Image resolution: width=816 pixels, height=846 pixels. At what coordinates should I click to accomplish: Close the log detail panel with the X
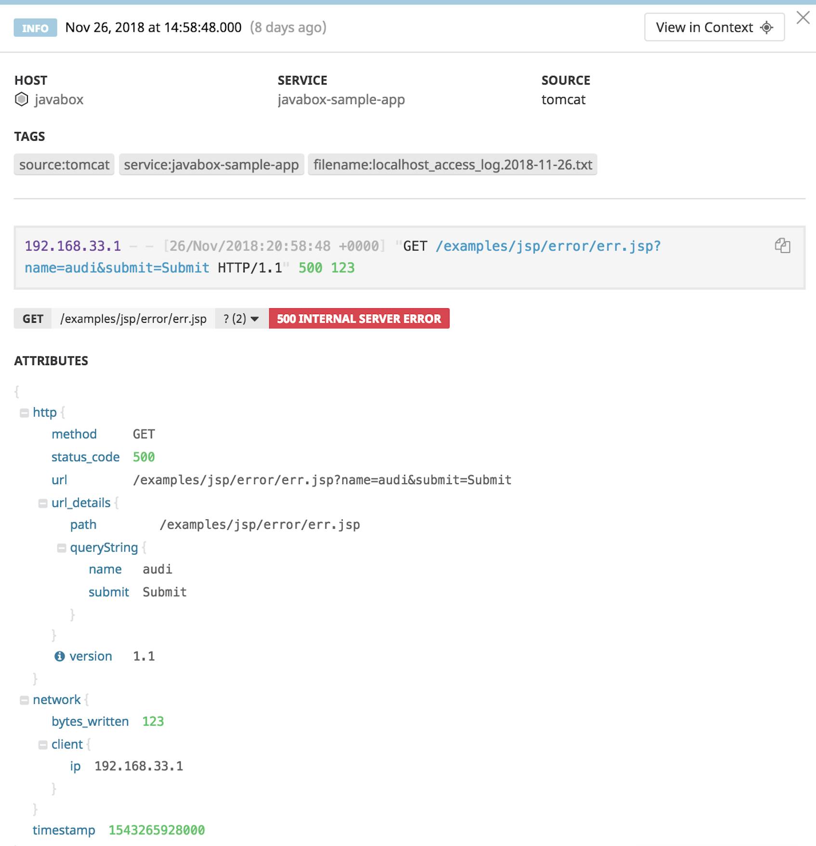point(803,18)
